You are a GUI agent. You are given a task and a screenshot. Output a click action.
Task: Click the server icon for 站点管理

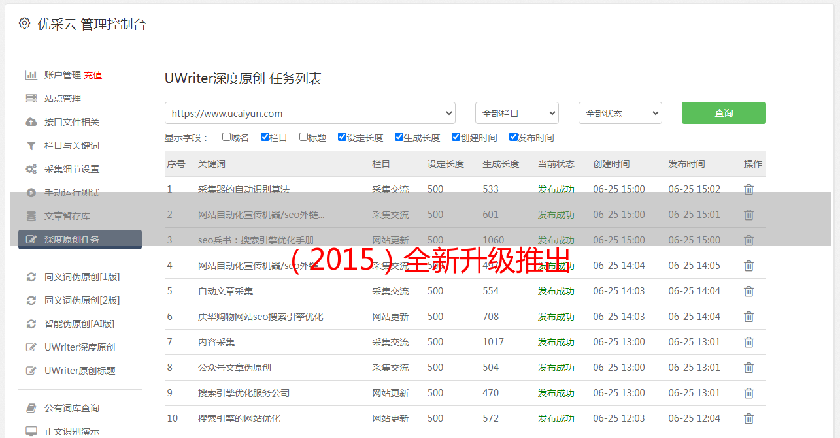tap(31, 99)
